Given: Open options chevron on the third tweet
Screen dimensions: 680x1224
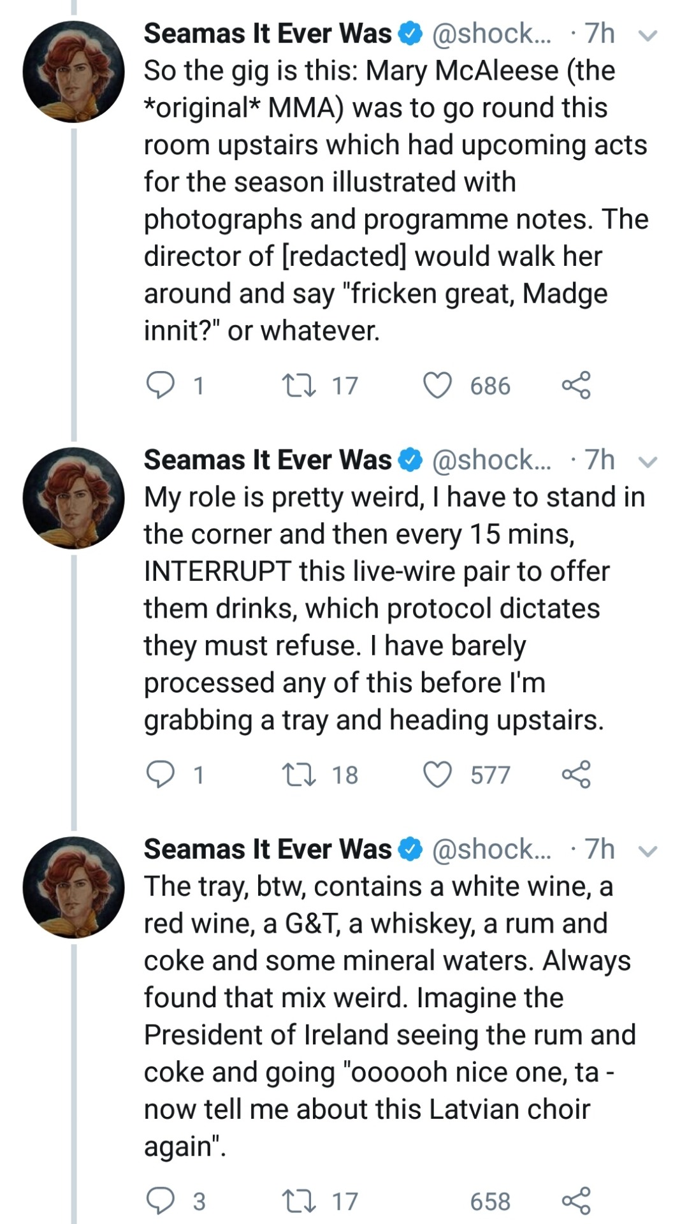Looking at the screenshot, I should click(x=647, y=852).
